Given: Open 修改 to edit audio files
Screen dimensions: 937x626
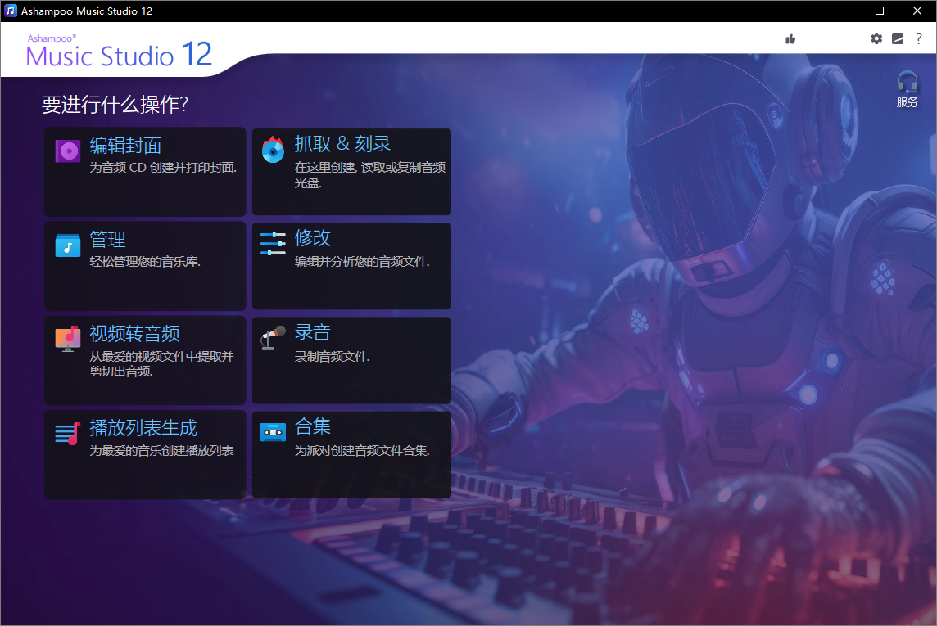Looking at the screenshot, I should pos(351,265).
